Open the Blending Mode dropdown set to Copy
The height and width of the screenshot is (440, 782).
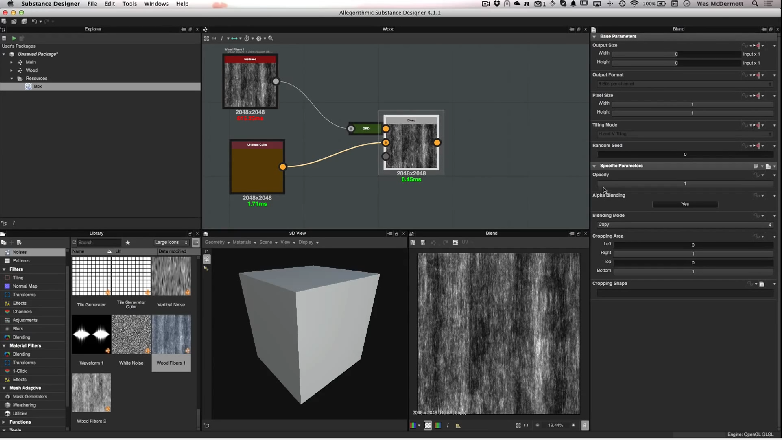pos(684,225)
